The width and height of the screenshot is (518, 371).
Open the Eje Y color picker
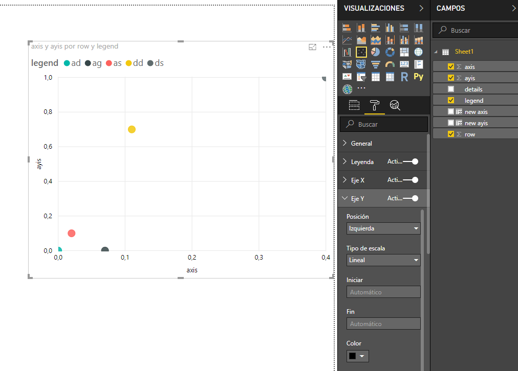click(357, 356)
